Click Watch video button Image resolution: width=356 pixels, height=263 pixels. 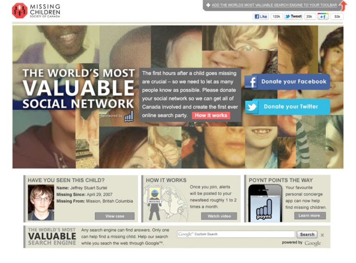coord(219,216)
